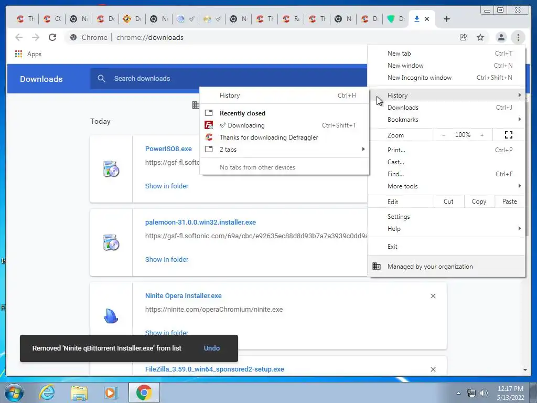The image size is (537, 403).
Task: Select New tab from Chrome menu
Action: [446, 54]
